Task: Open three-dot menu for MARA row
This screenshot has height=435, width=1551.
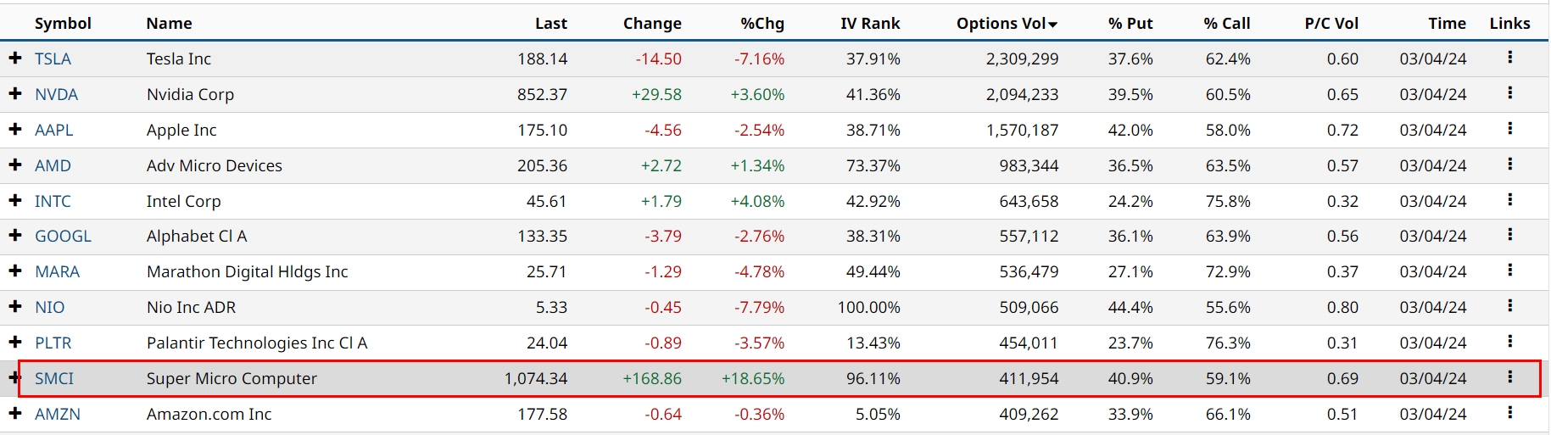Action: (1509, 270)
